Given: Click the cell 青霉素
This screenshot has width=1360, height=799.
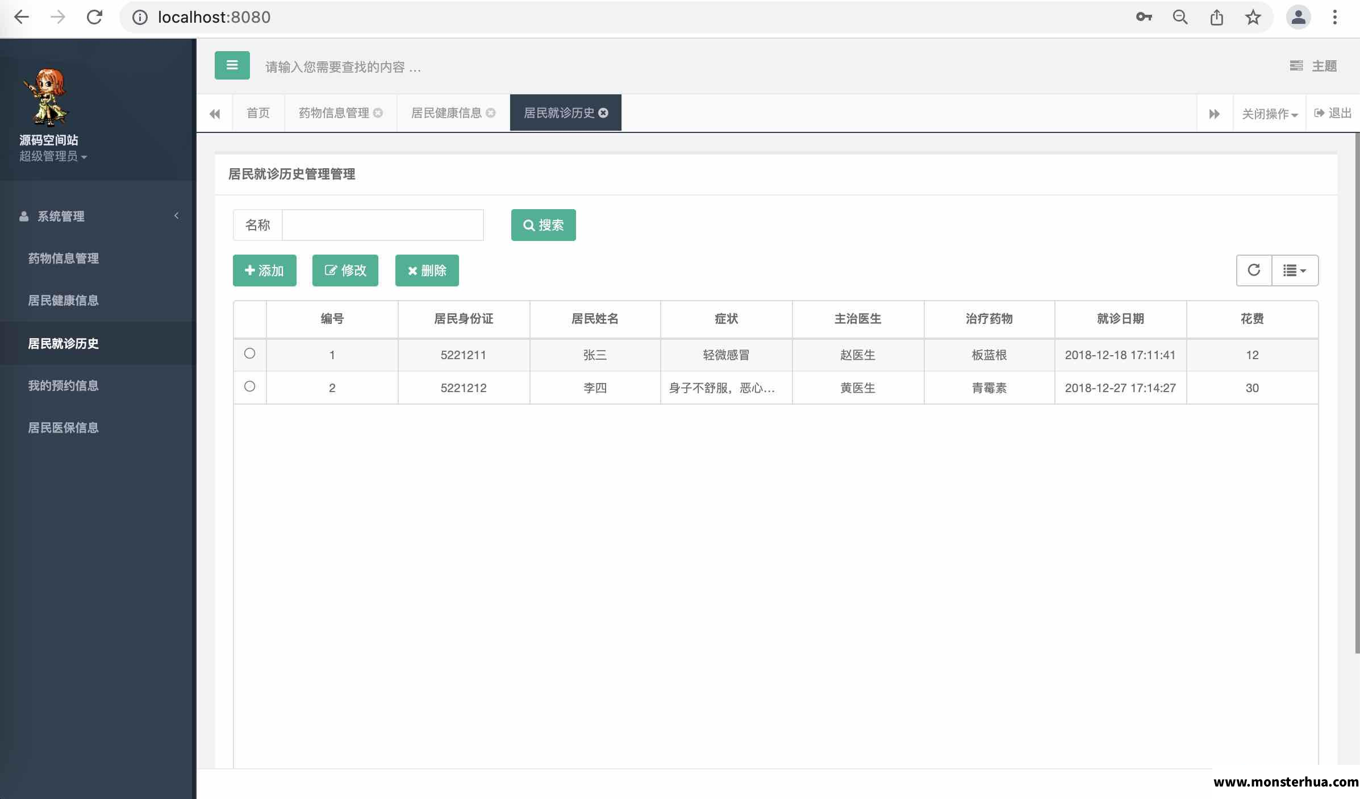Looking at the screenshot, I should [x=989, y=388].
